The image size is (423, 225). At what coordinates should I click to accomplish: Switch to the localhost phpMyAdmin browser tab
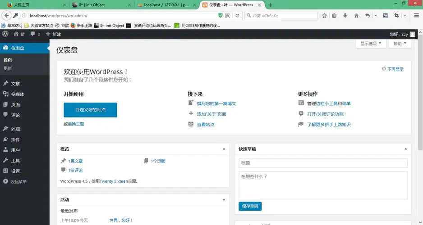pos(167,5)
